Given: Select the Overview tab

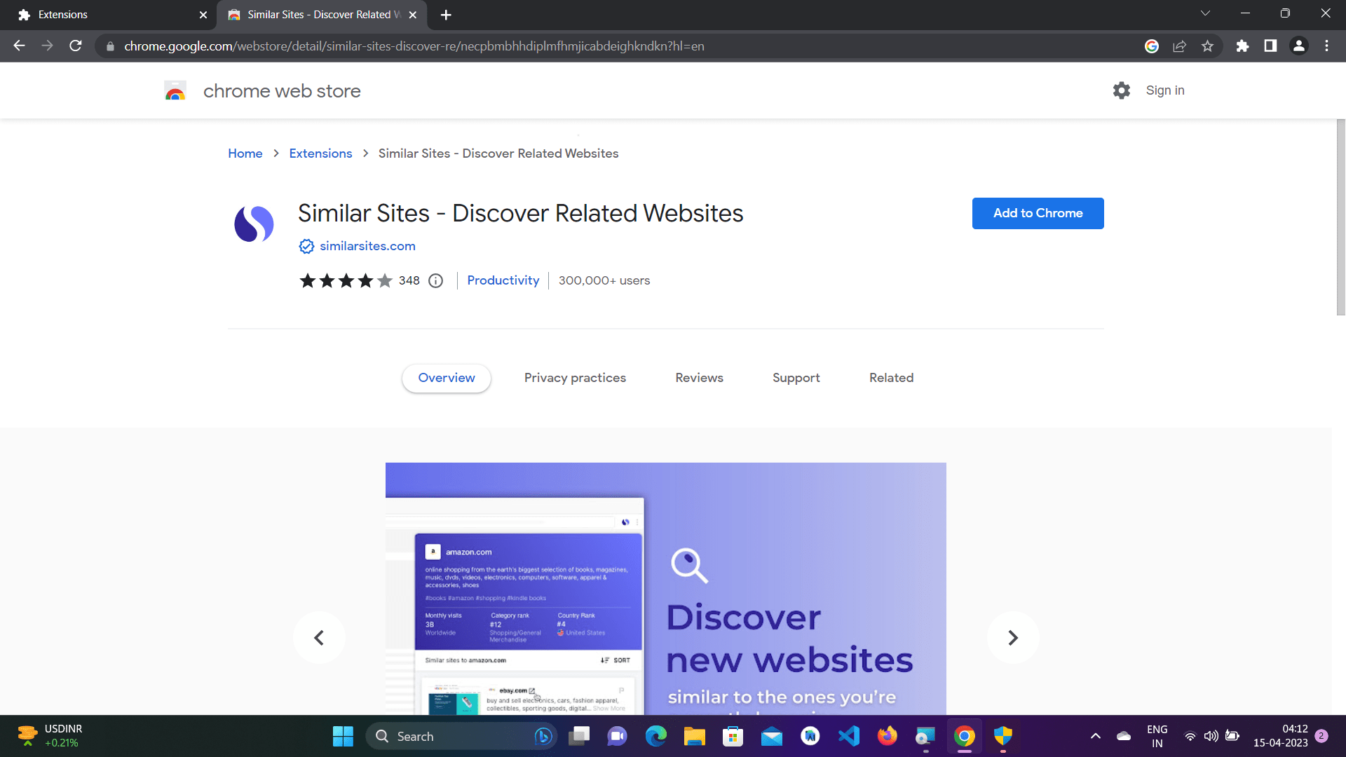Looking at the screenshot, I should [x=447, y=378].
